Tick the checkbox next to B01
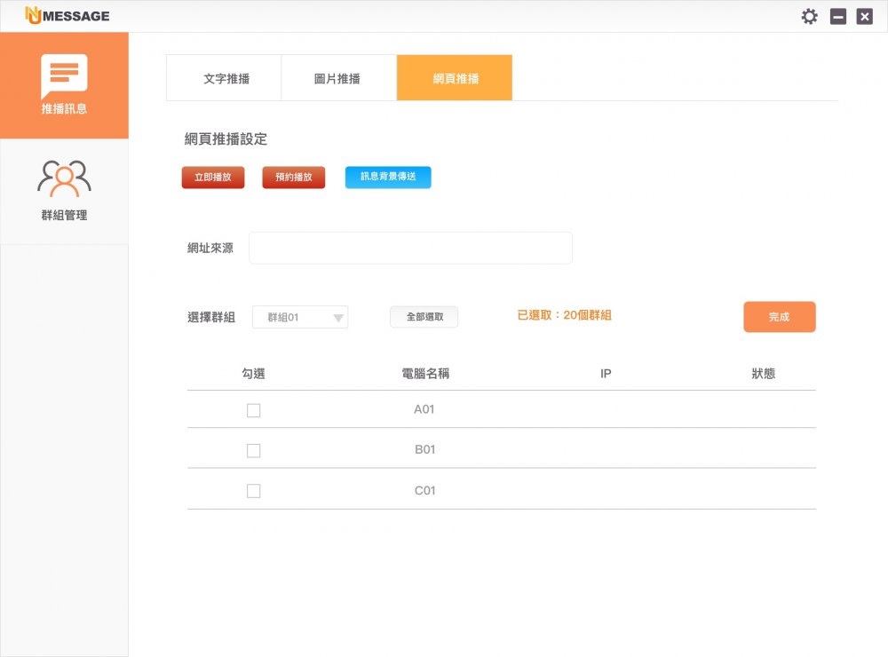The height and width of the screenshot is (657, 888). (x=253, y=451)
